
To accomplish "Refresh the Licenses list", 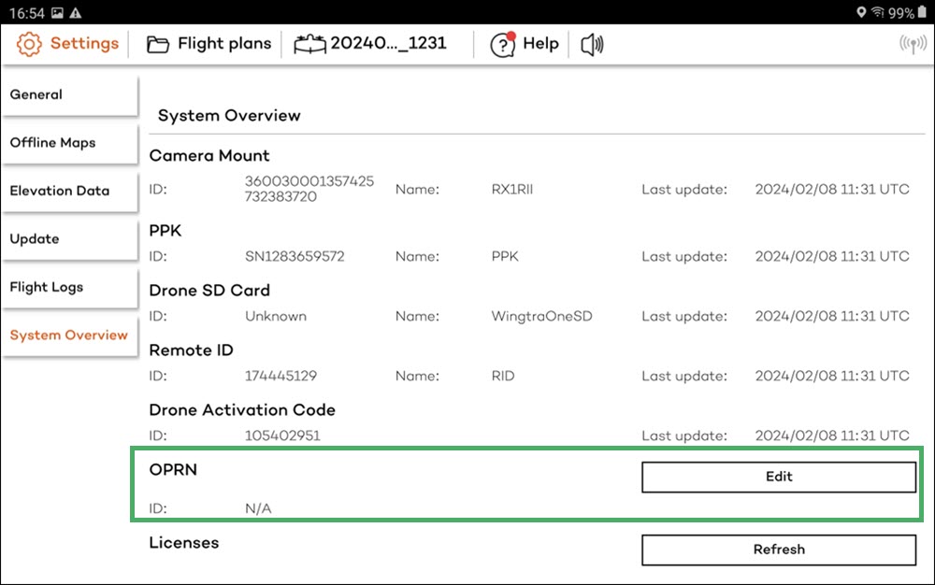I will pyautogui.click(x=778, y=549).
